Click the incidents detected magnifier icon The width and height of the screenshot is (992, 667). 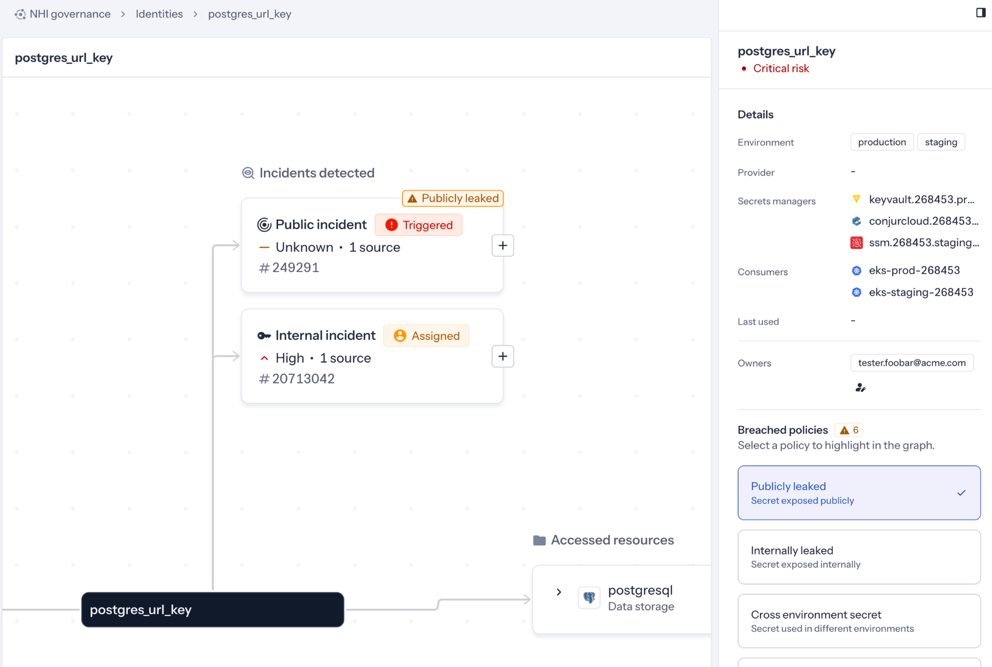248,172
